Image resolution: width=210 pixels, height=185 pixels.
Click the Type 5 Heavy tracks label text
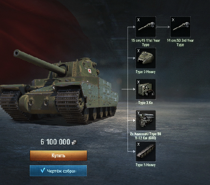(146, 165)
